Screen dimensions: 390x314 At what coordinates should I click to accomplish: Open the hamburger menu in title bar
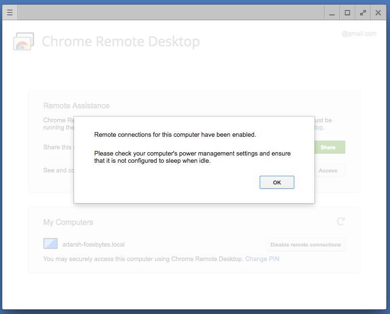coord(10,13)
